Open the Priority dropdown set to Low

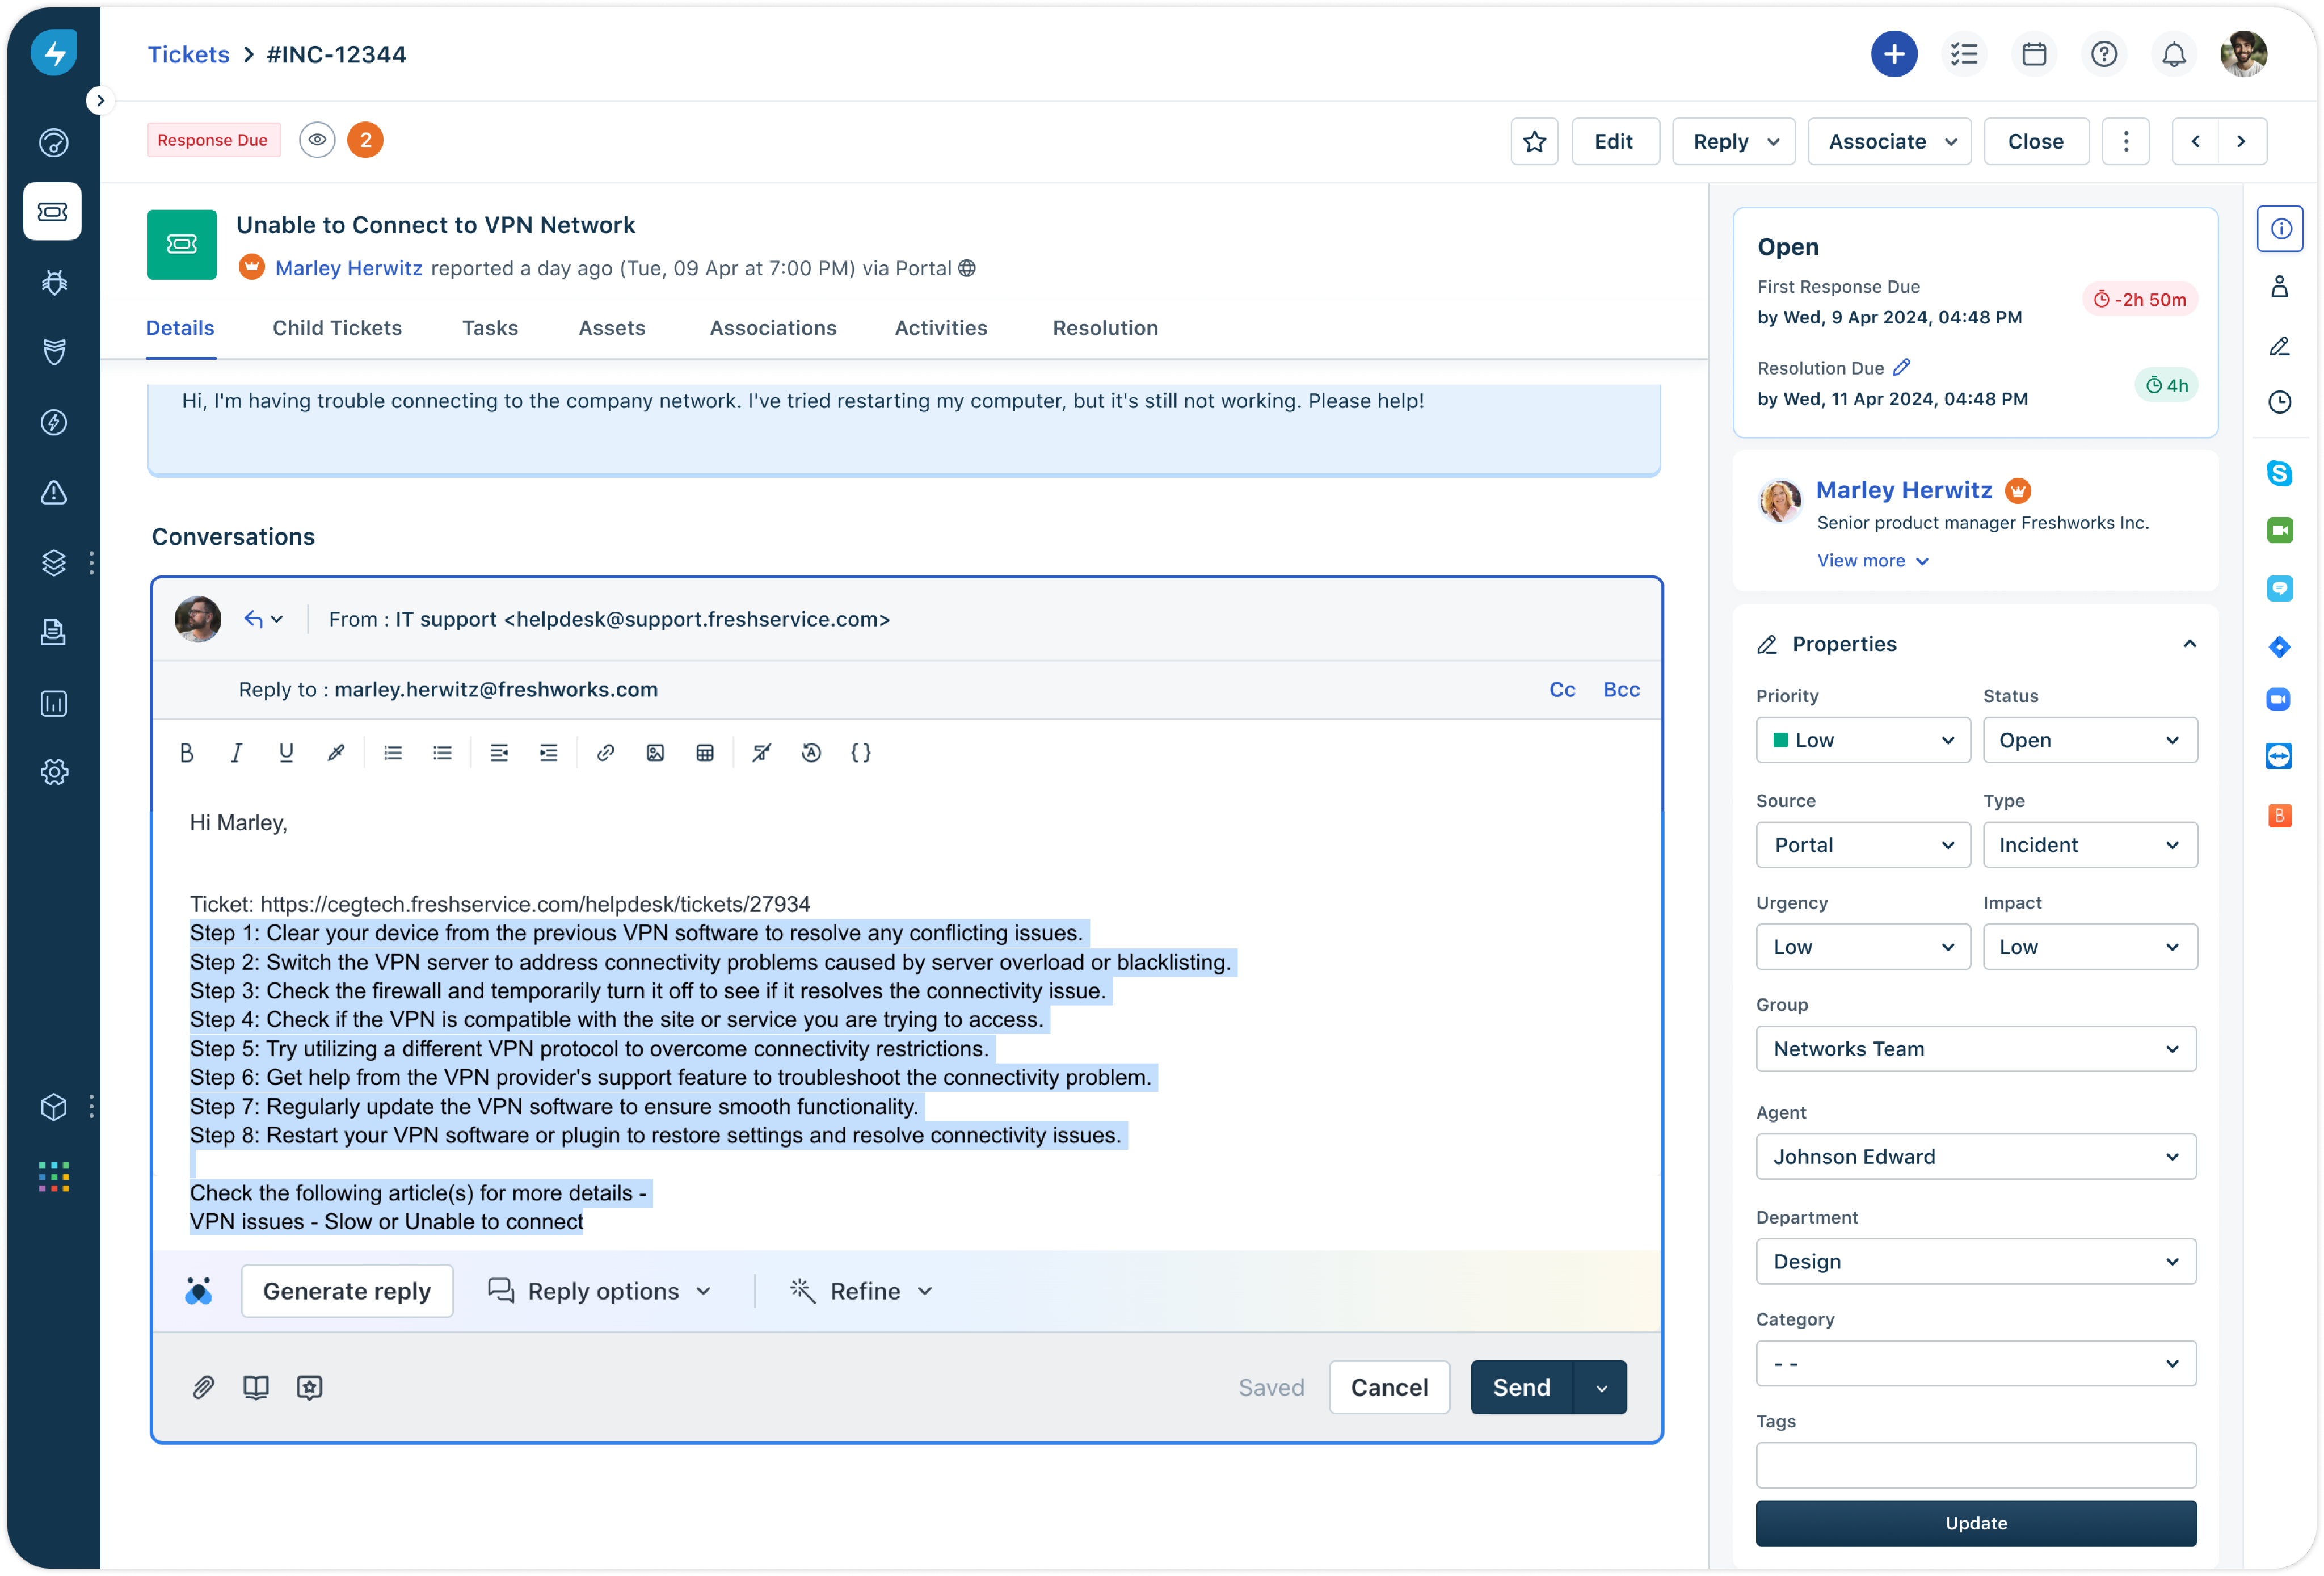1862,740
